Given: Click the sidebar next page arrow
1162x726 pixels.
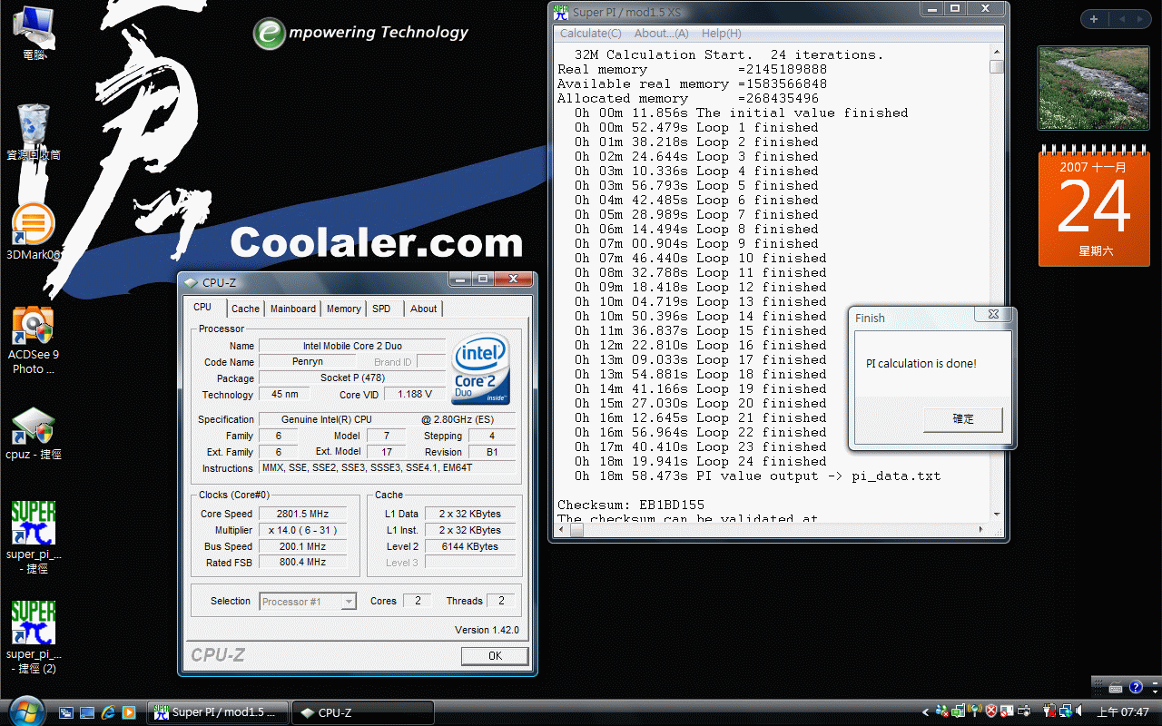Looking at the screenshot, I should 1140,19.
